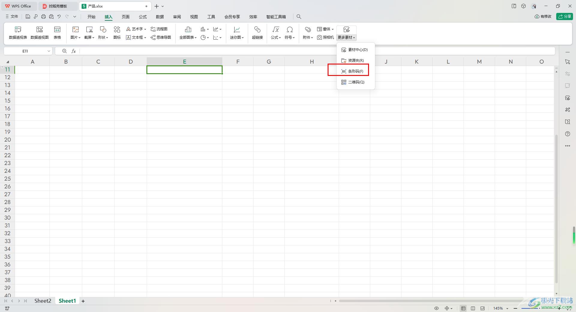Switch to page layout view in status bar
Image resolution: width=576 pixels, height=312 pixels.
click(x=483, y=308)
